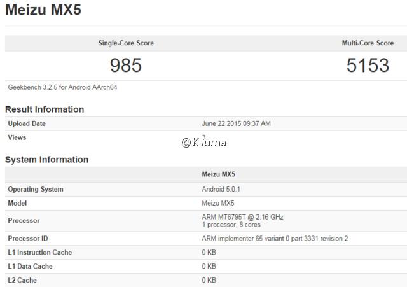
Task: Click the Single-Core Score header
Action: tap(126, 43)
